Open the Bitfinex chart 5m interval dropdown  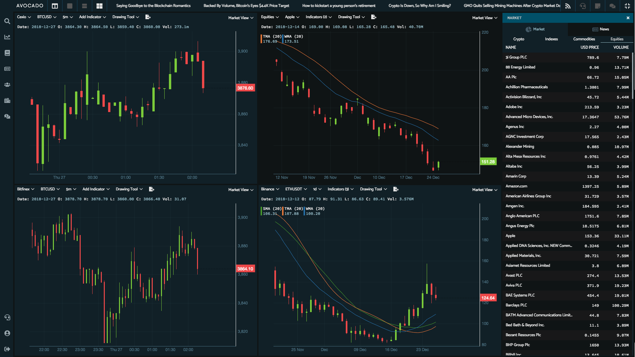coord(71,189)
